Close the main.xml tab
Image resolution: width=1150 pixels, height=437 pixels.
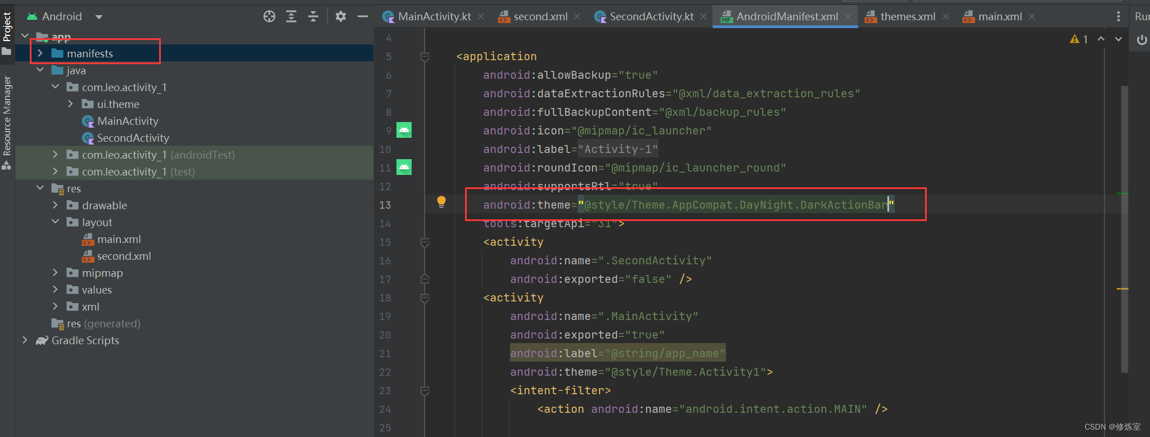(1032, 16)
